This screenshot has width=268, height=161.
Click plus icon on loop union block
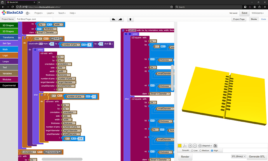[35, 50]
